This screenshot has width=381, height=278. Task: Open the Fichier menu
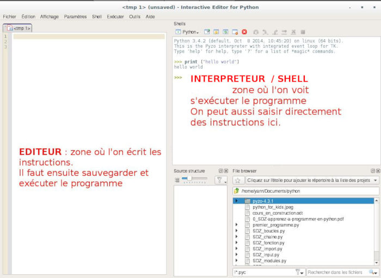tap(9, 16)
